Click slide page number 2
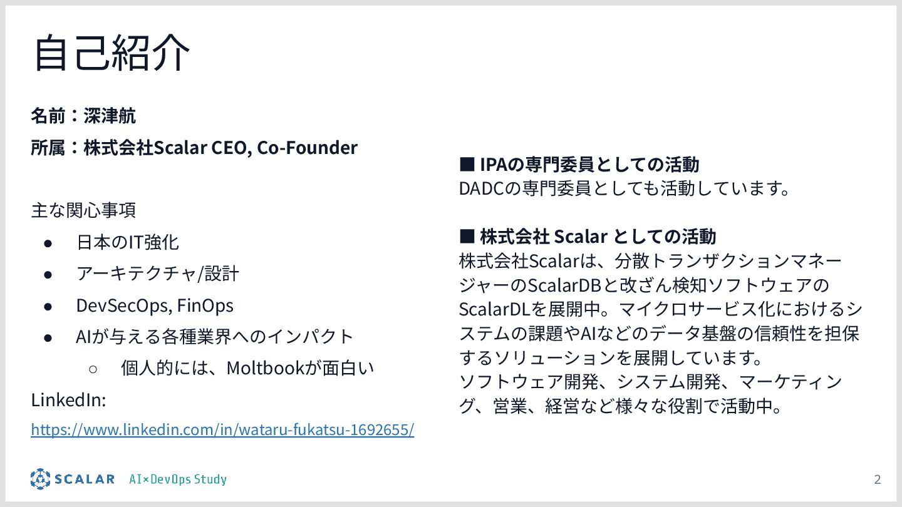This screenshot has height=507, width=902. click(x=877, y=480)
